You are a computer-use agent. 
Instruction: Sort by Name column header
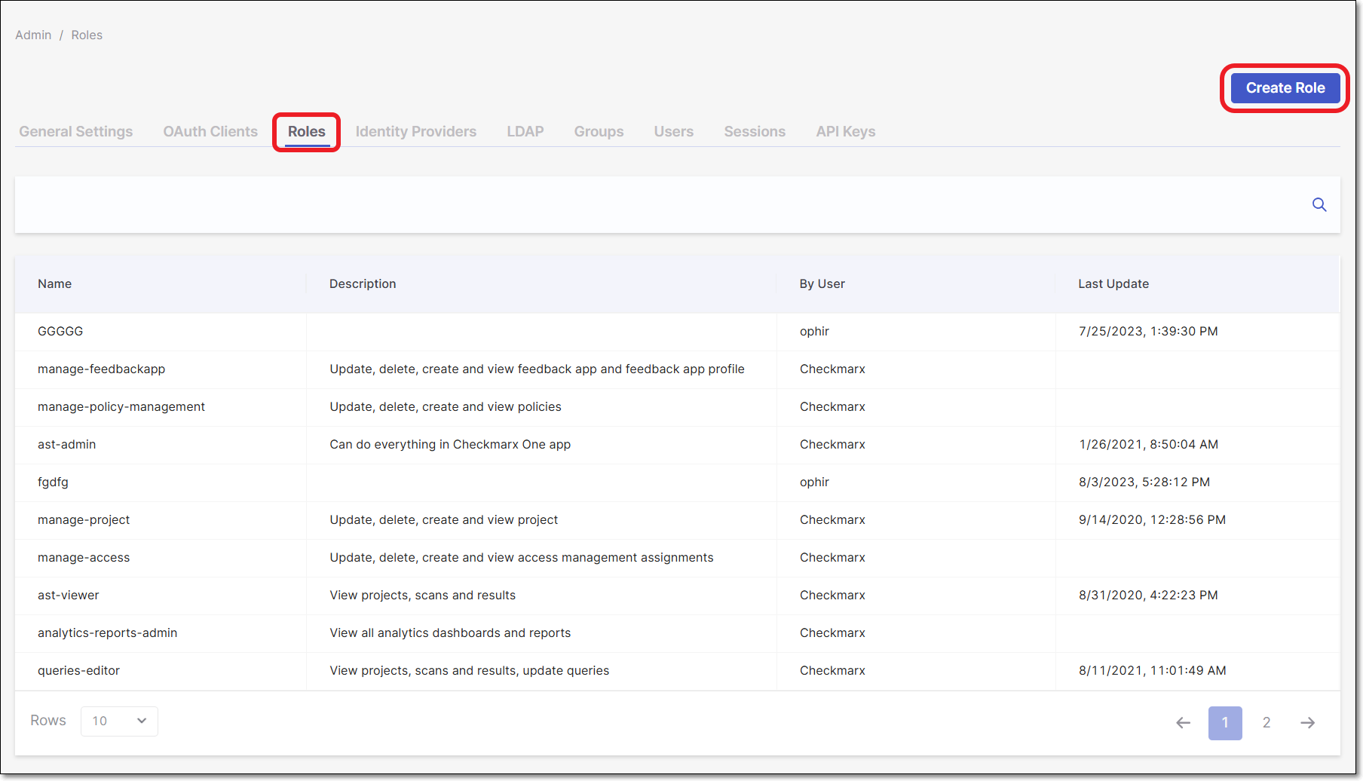pos(55,284)
